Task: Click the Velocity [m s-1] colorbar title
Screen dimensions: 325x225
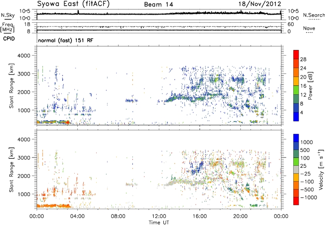Action: click(321, 169)
